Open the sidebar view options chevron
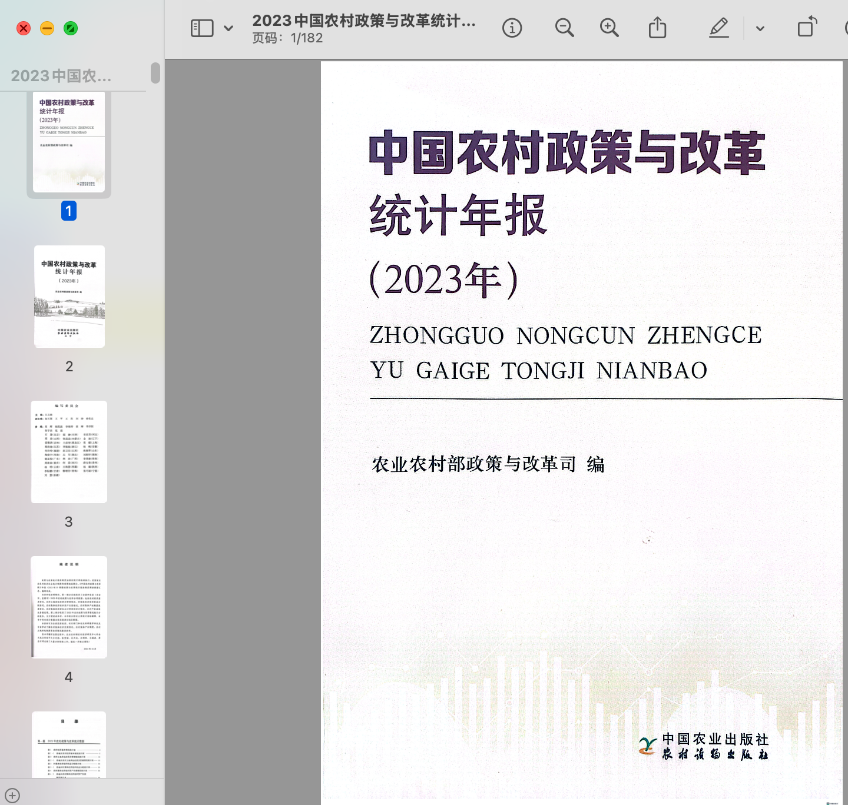This screenshot has height=805, width=848. 228,28
